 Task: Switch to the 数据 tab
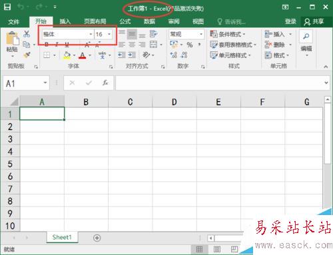pyautogui.click(x=149, y=21)
